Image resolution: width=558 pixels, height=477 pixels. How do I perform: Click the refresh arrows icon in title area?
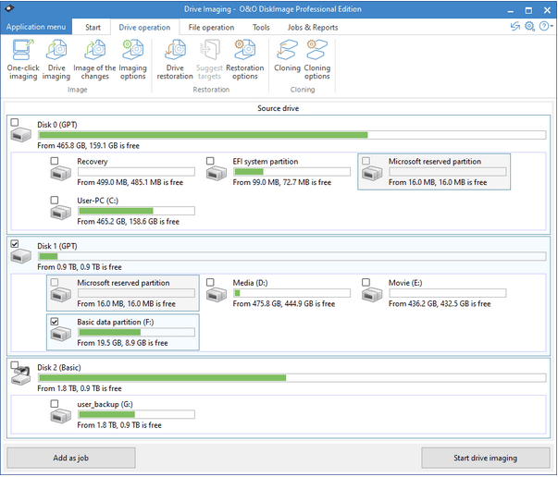click(x=515, y=26)
